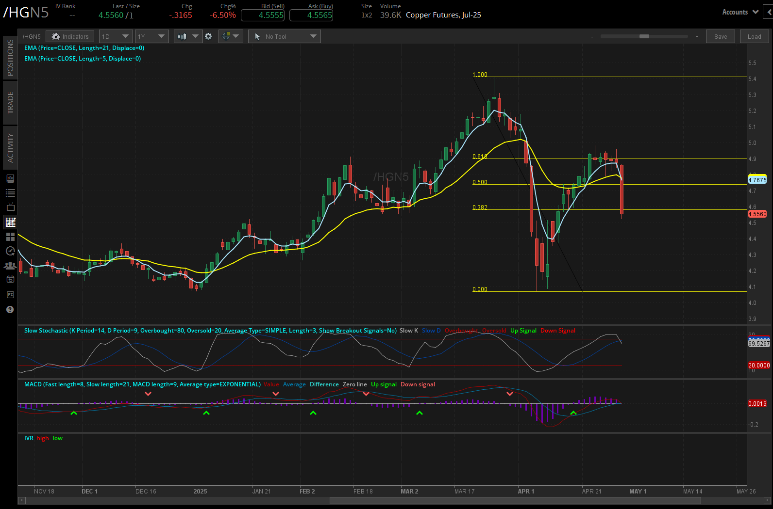
Task: Click the 2025 date axis label
Action: point(200,492)
